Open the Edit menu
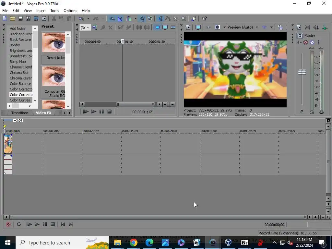 (16, 11)
